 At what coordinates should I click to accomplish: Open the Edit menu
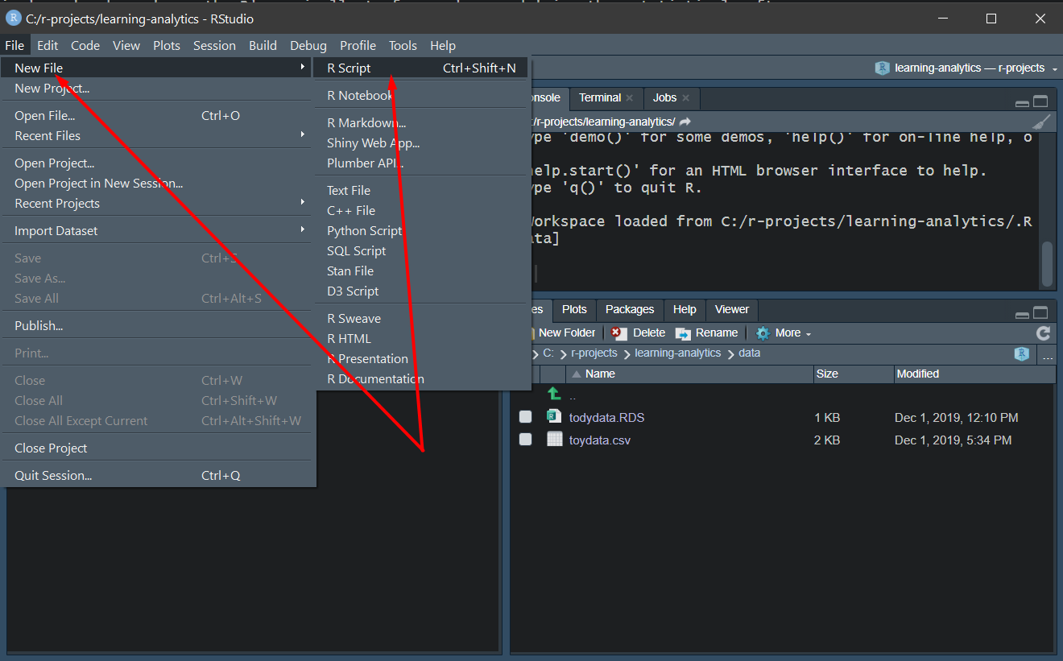coord(48,46)
